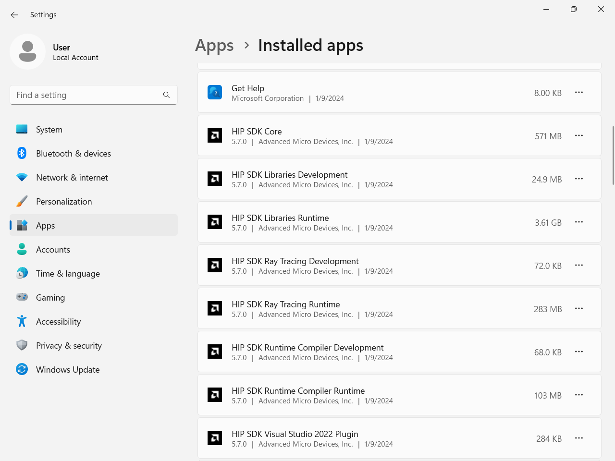615x461 pixels.
Task: Open more options for Get Help
Action: tap(578, 92)
